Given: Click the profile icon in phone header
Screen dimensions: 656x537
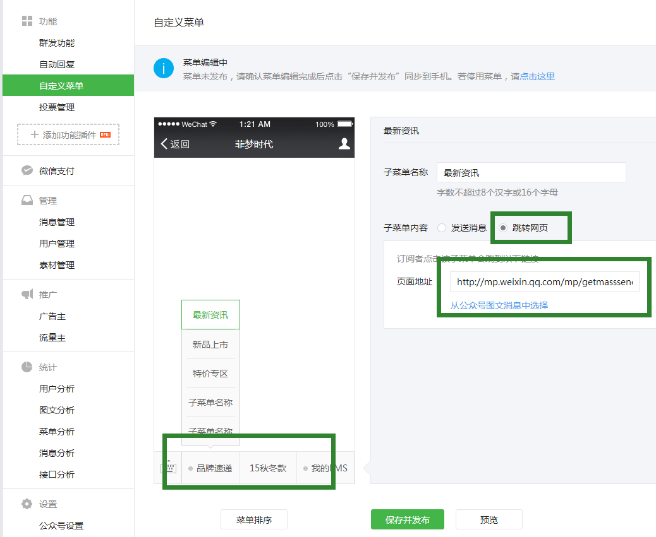Looking at the screenshot, I should [x=344, y=144].
